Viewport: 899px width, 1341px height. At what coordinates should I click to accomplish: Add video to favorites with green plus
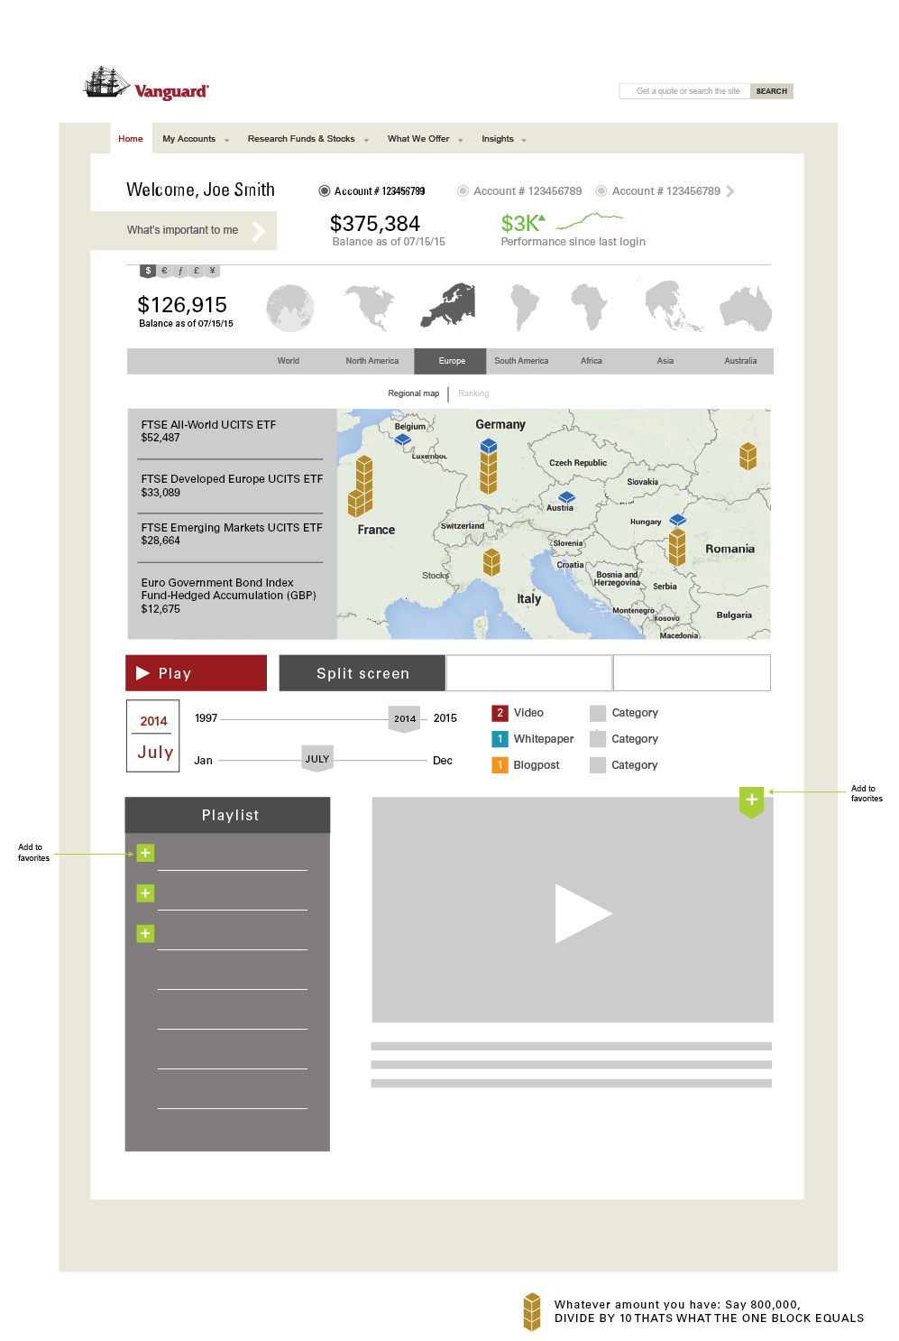click(751, 800)
